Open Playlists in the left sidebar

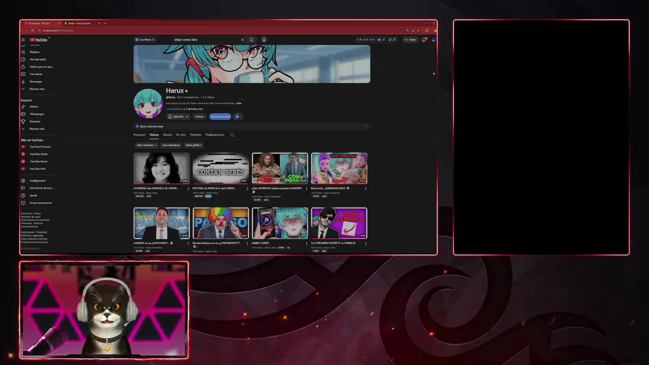coord(34,52)
